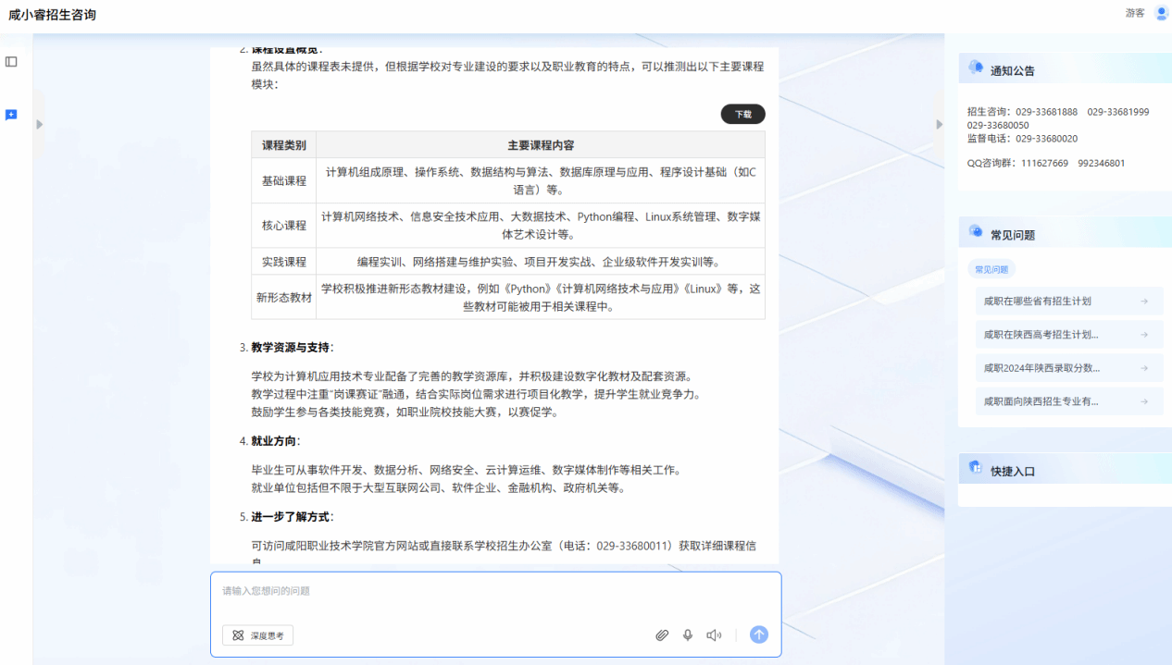Click the 通知公告 heading

pos(1013,70)
